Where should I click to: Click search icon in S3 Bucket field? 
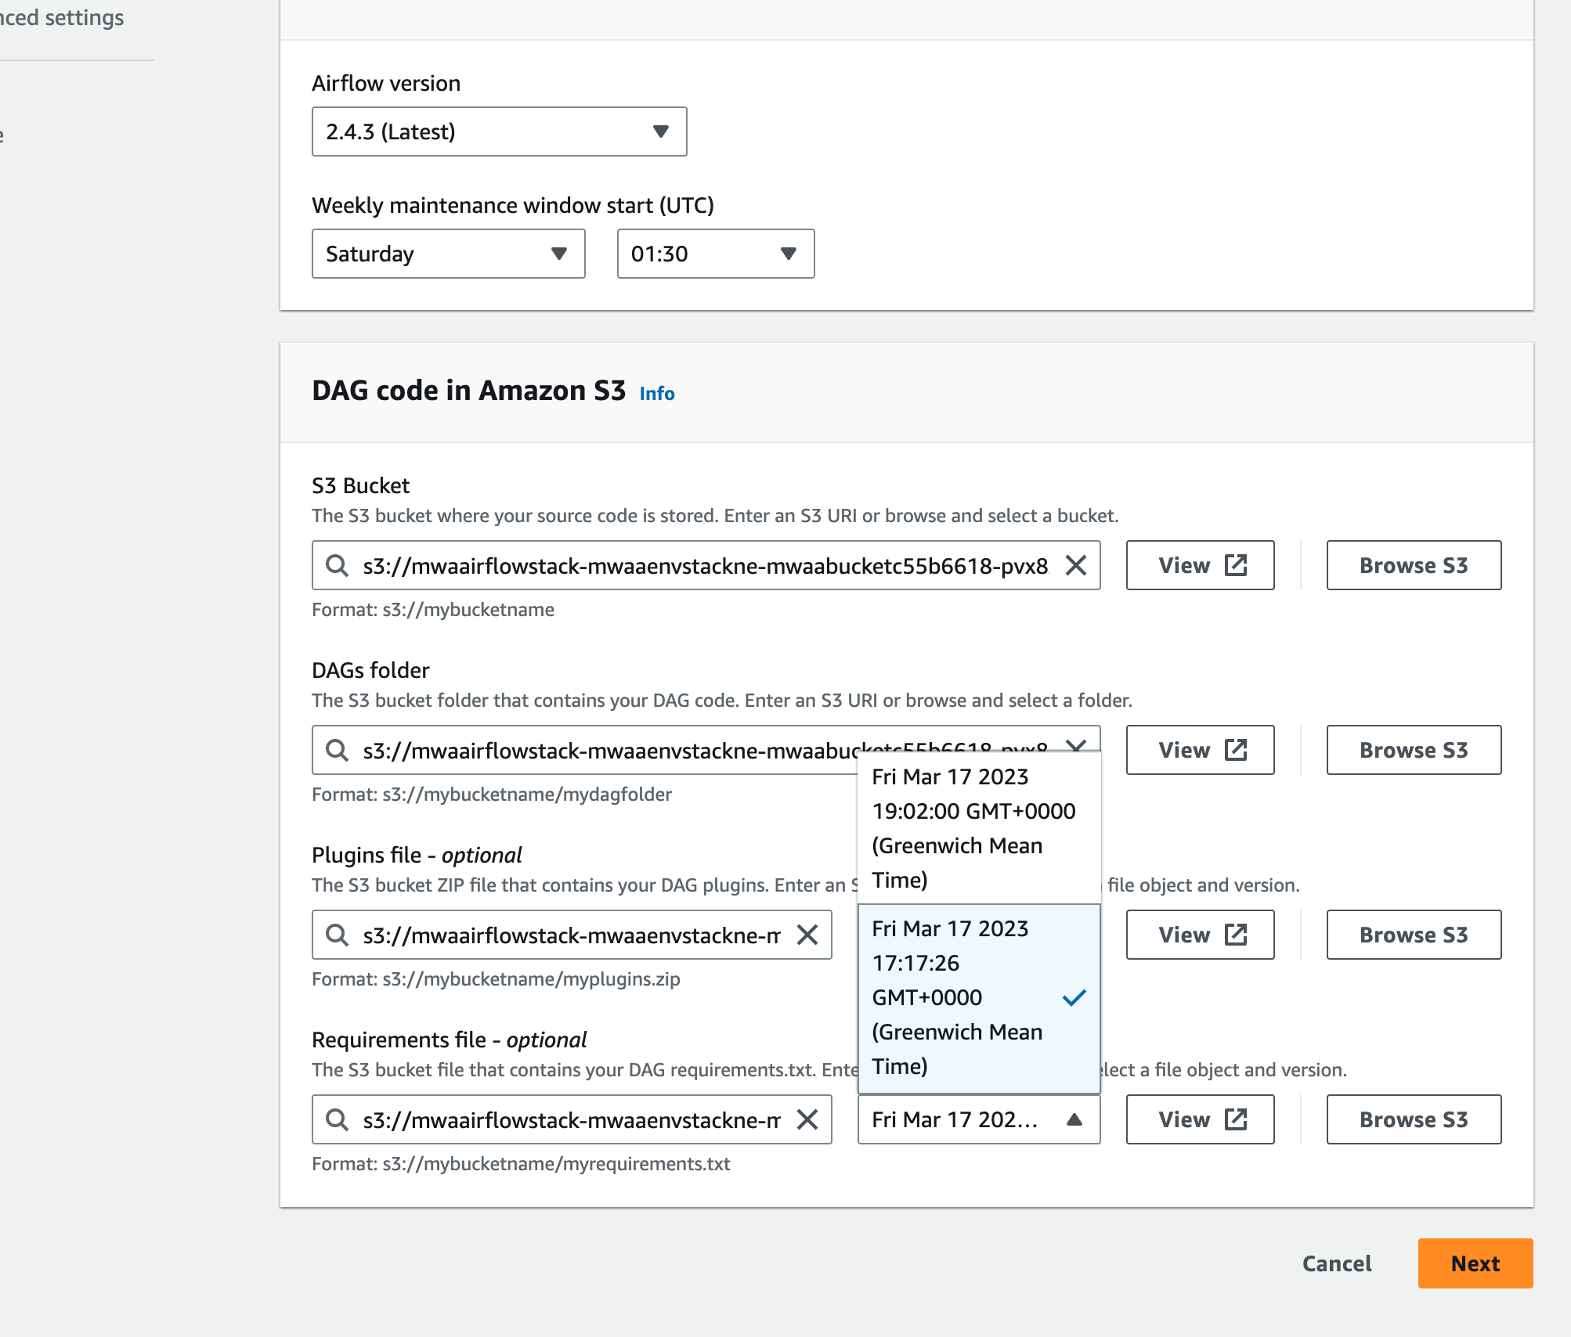(x=337, y=565)
